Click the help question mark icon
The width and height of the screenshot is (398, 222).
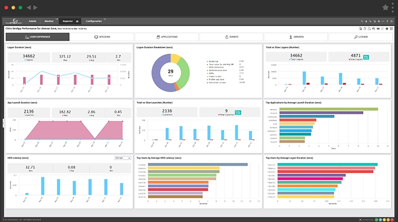(387, 21)
